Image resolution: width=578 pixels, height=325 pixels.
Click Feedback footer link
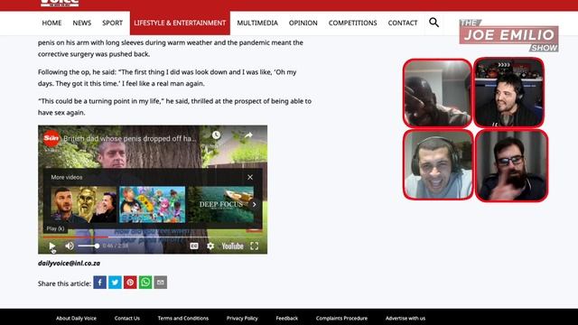pos(287,319)
